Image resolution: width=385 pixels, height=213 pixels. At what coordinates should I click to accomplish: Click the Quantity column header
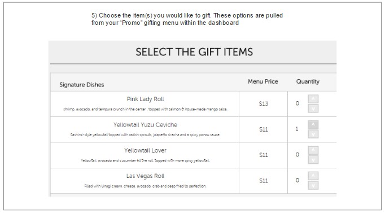point(308,81)
